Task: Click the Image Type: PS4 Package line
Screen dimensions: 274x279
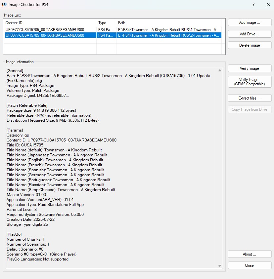Action: pyautogui.click(x=30, y=86)
